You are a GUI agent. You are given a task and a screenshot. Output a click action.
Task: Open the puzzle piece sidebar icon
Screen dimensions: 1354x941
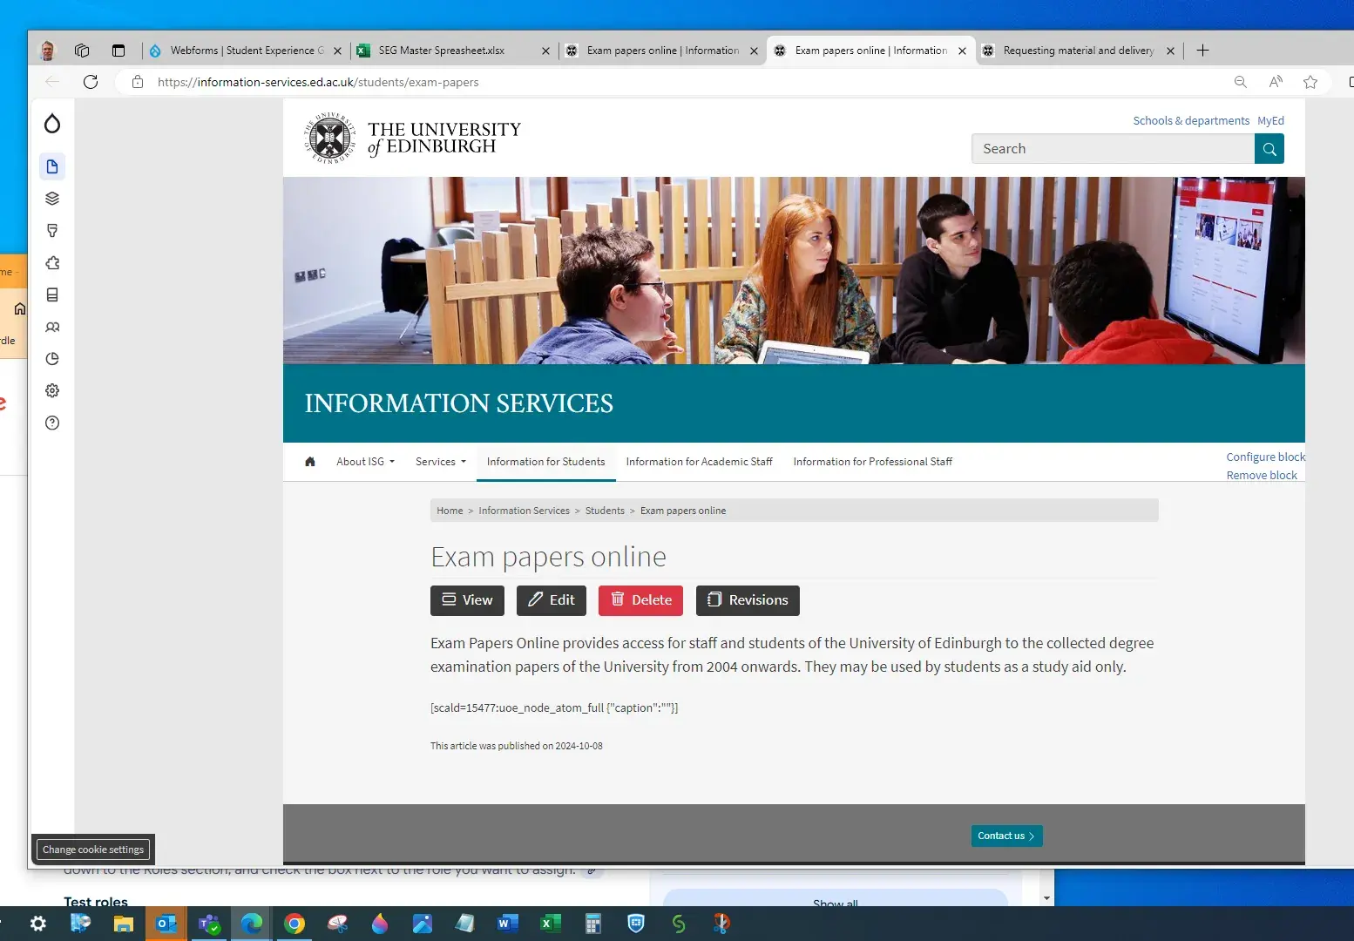(x=52, y=263)
